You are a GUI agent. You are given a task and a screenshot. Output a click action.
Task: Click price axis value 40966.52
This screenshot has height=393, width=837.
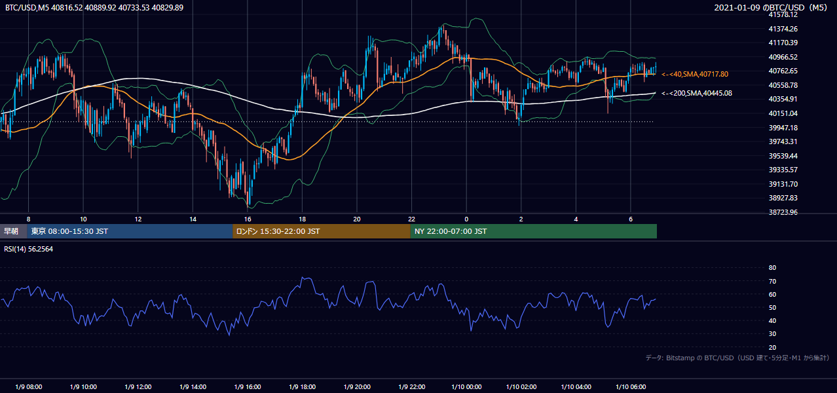click(x=783, y=57)
